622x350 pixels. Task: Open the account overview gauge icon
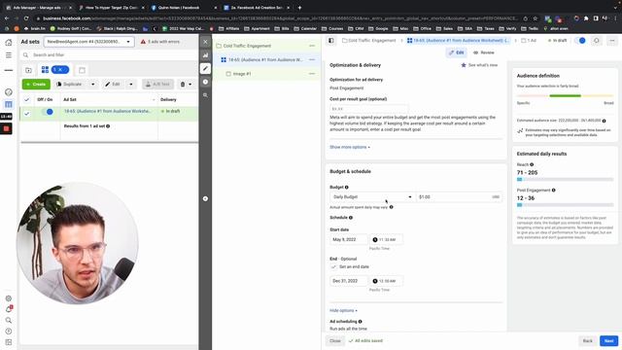click(9, 92)
